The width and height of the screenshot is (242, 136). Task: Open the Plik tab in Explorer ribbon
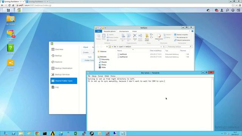98,31
